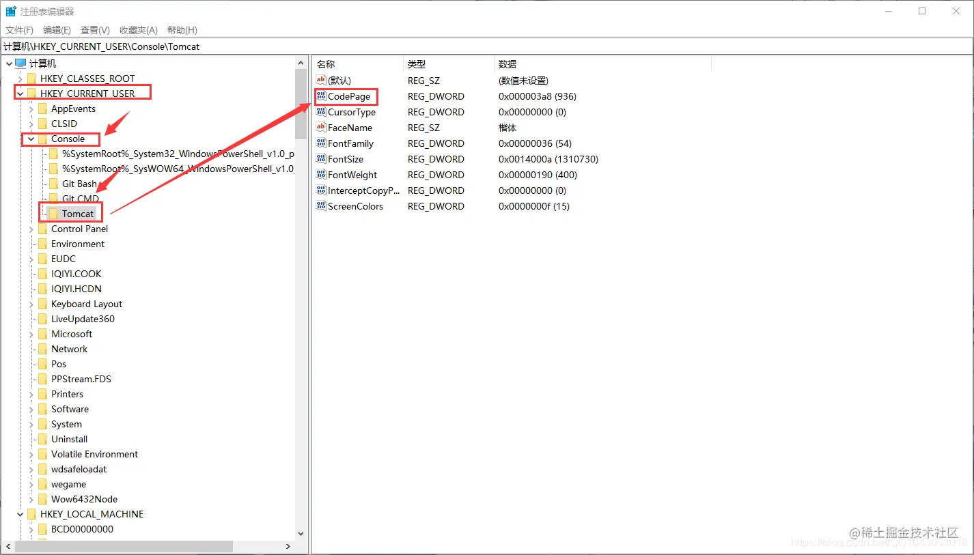The height and width of the screenshot is (555, 974).
Task: Expand the Wow6432Node key
Action: [x=31, y=499]
